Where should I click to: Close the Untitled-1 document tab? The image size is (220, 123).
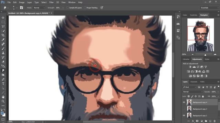(x=51, y=13)
